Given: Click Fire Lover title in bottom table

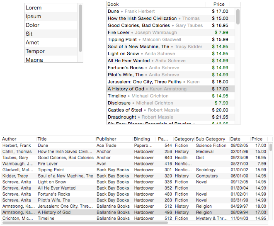Looking at the screenshot, I should tap(48, 164).
